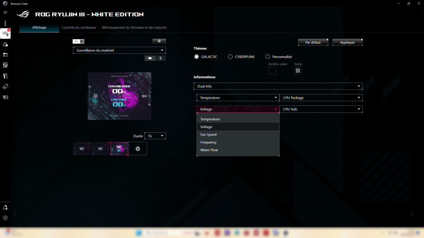Open the Armoury Crate hamburger menu
Image resolution: width=424 pixels, height=238 pixels.
[5, 12]
